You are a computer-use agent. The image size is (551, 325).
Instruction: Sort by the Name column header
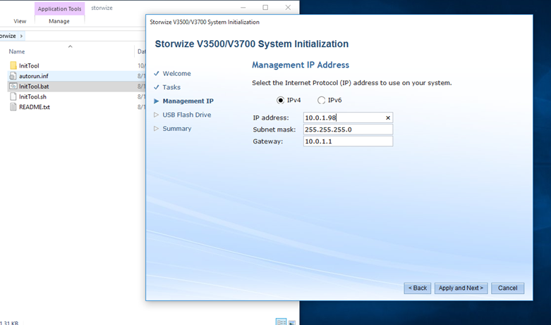tap(16, 51)
